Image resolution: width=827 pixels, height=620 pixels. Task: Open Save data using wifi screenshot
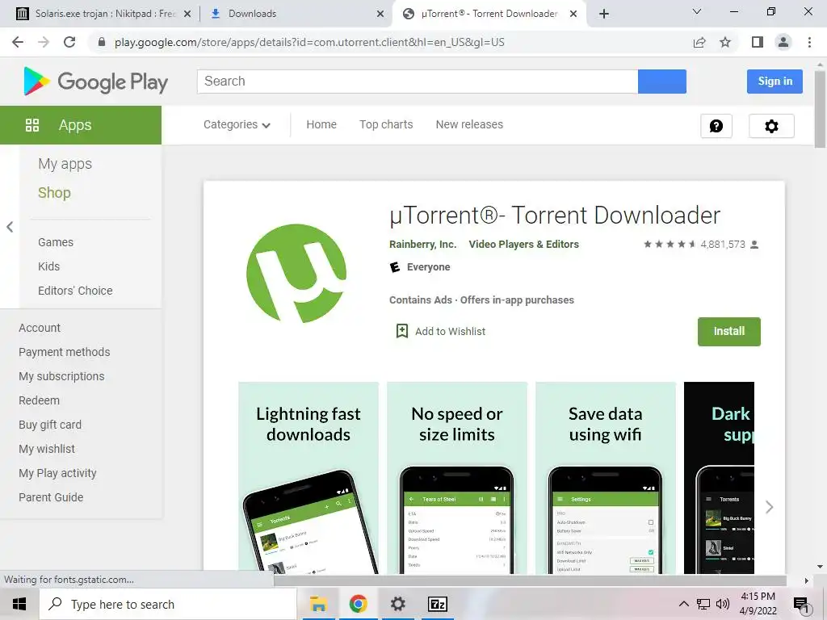coord(606,478)
